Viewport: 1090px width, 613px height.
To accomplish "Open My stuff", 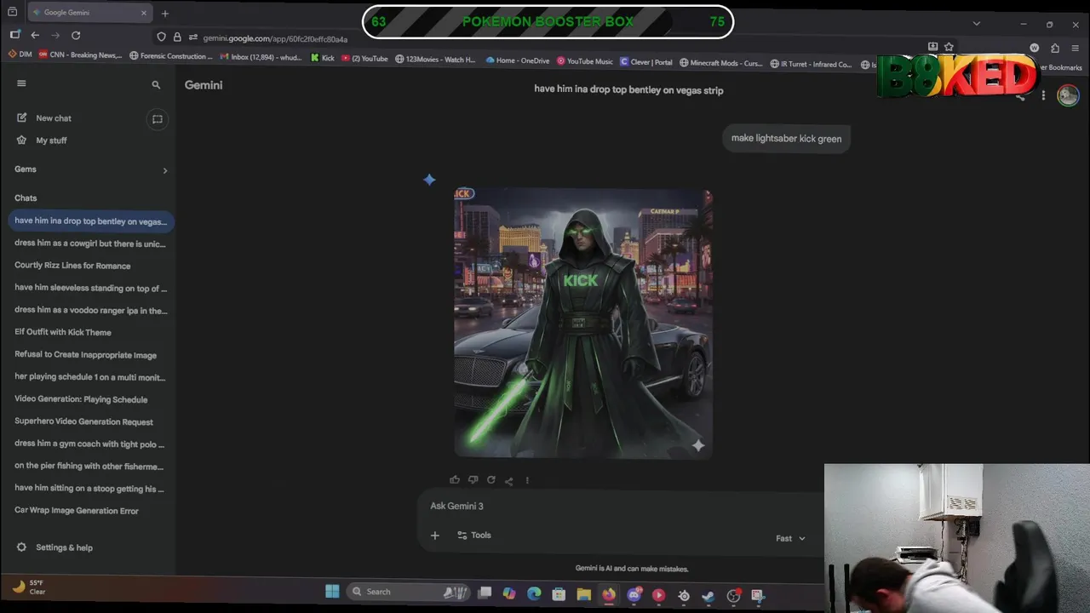I will [51, 140].
